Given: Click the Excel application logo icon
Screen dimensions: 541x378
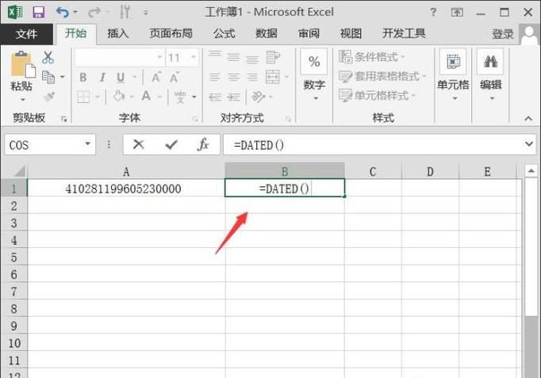Looking at the screenshot, I should click(15, 13).
